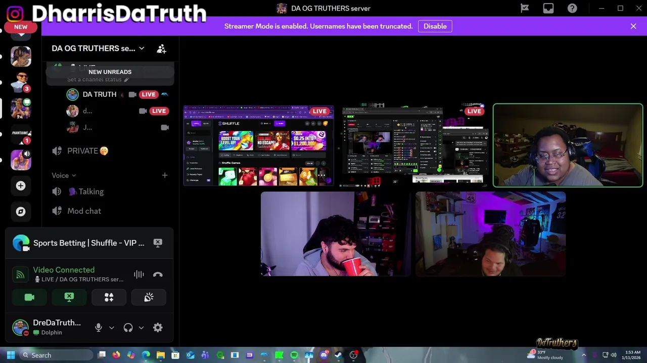Click the DreDaTruth user avatar
Image resolution: width=647 pixels, height=363 pixels.
tap(20, 327)
